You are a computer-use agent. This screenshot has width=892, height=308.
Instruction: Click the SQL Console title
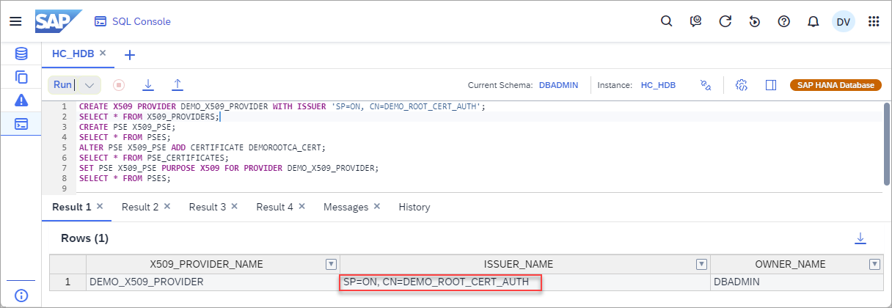coord(142,21)
